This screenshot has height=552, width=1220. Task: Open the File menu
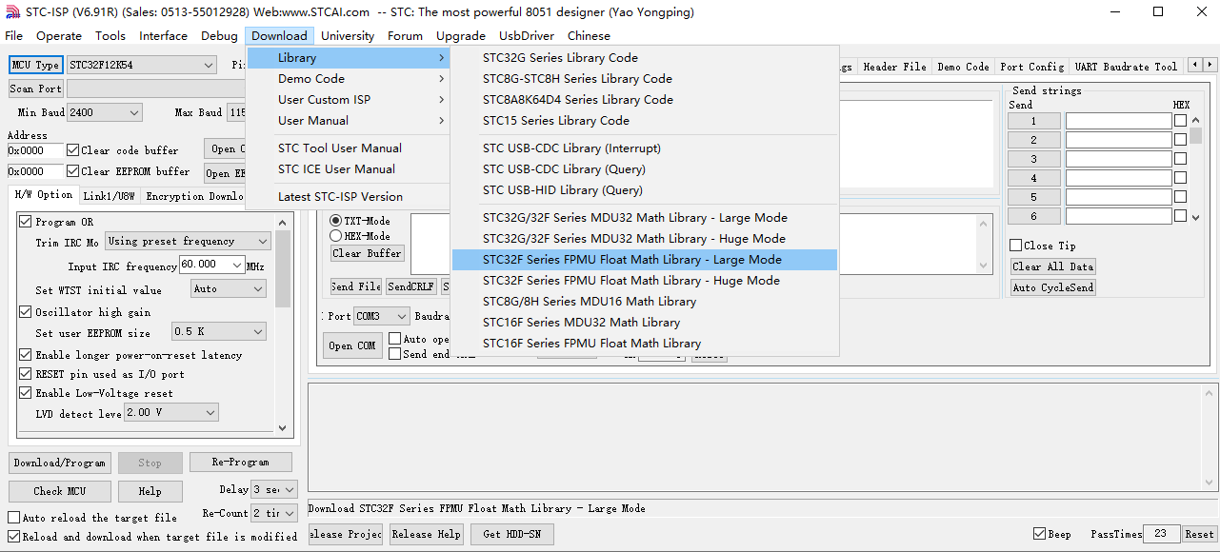tap(13, 36)
